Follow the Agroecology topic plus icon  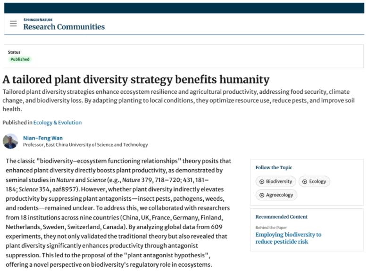262,195
